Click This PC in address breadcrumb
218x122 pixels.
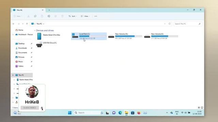(x=39, y=24)
